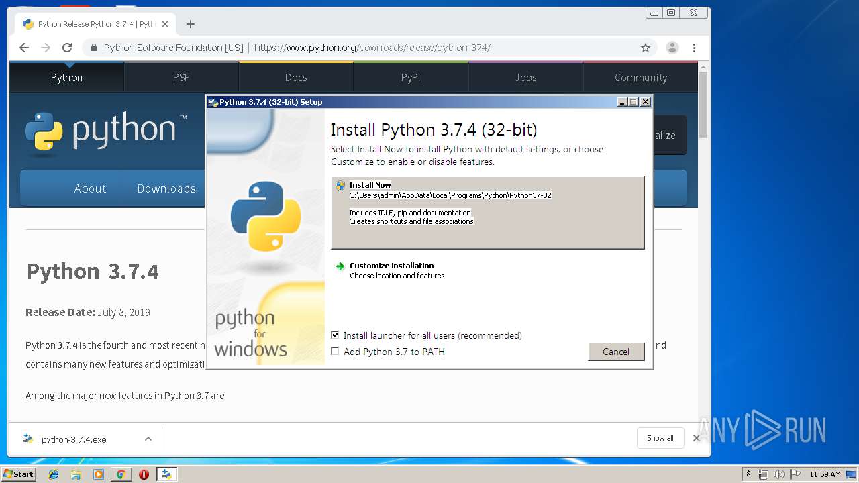This screenshot has width=859, height=483.
Task: View site security padlock info
Action: click(94, 48)
